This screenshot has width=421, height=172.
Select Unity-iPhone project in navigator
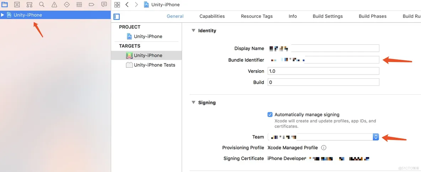55,15
